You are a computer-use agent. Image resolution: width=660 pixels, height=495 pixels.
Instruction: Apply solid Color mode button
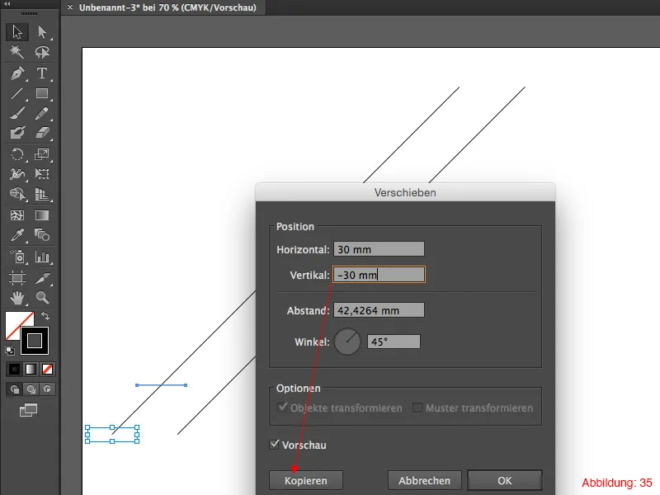(14, 369)
